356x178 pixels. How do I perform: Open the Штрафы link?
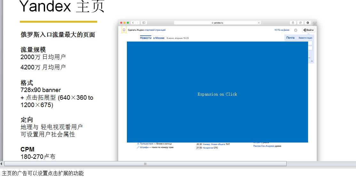pyautogui.click(x=144, y=147)
